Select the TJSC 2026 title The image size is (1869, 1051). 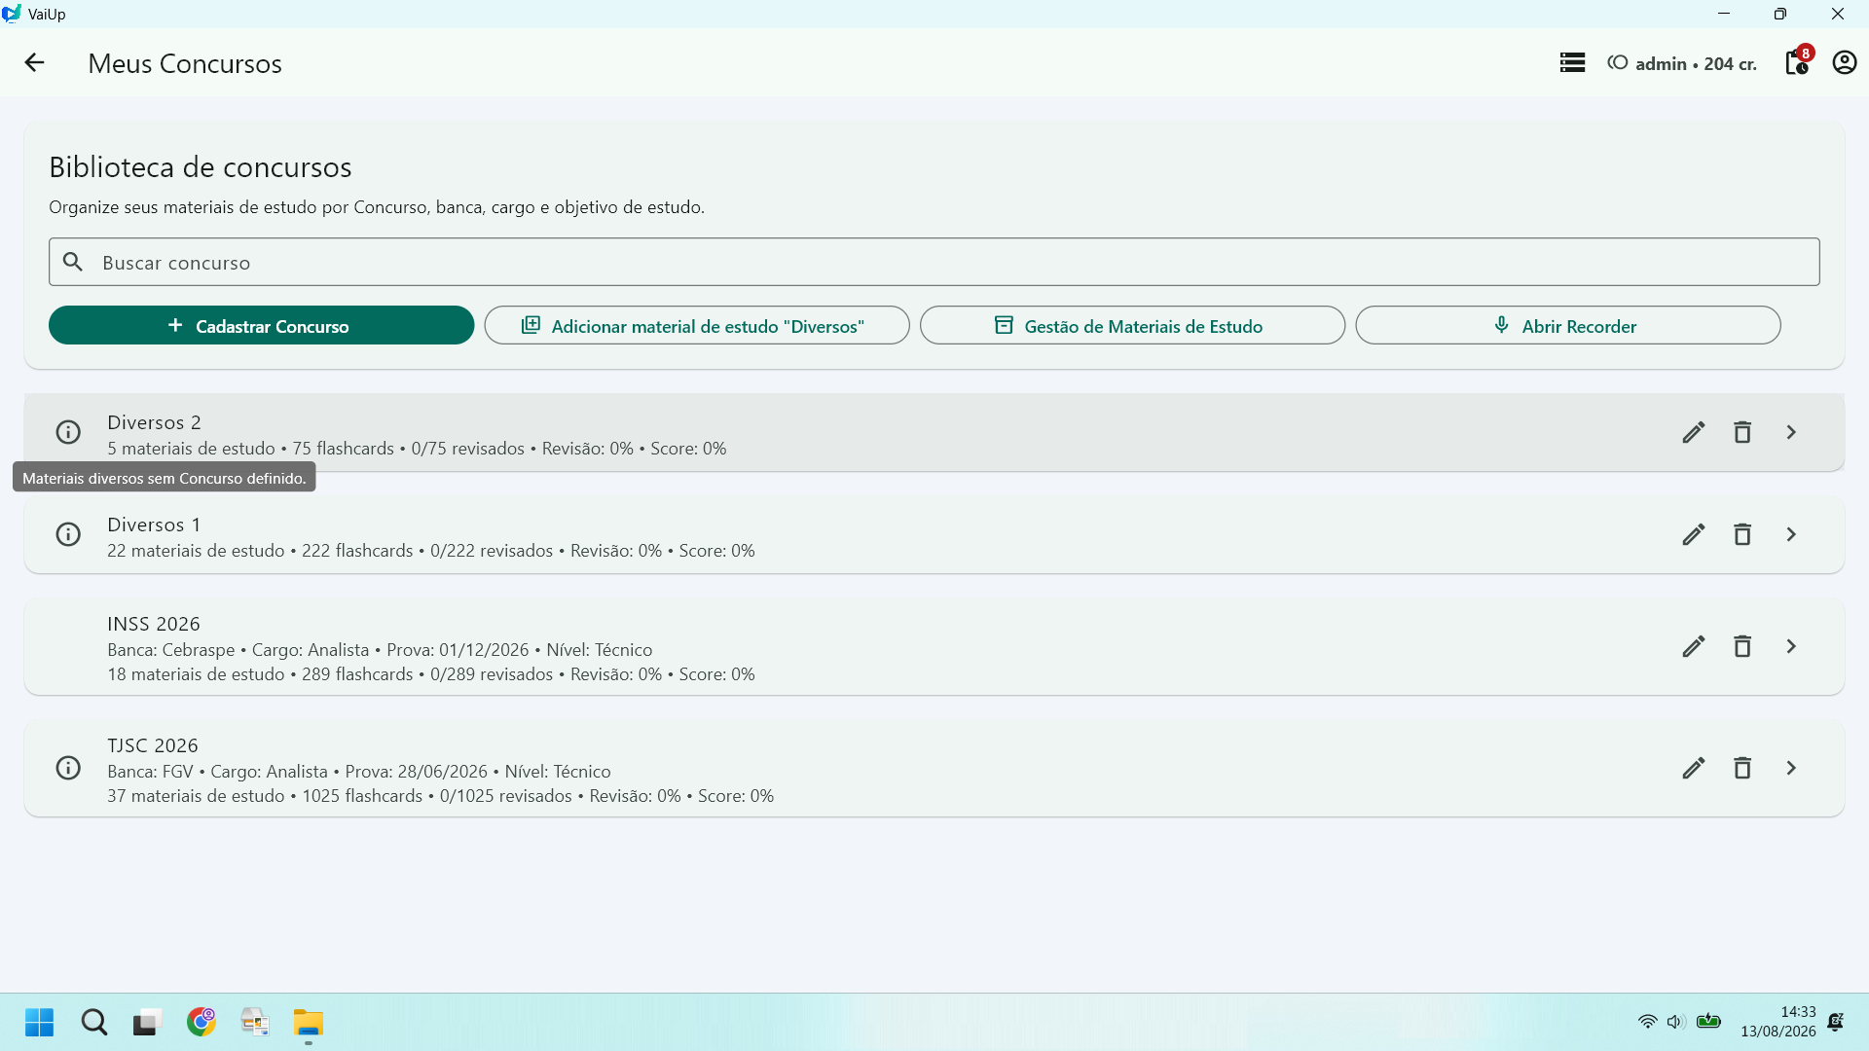coord(153,745)
